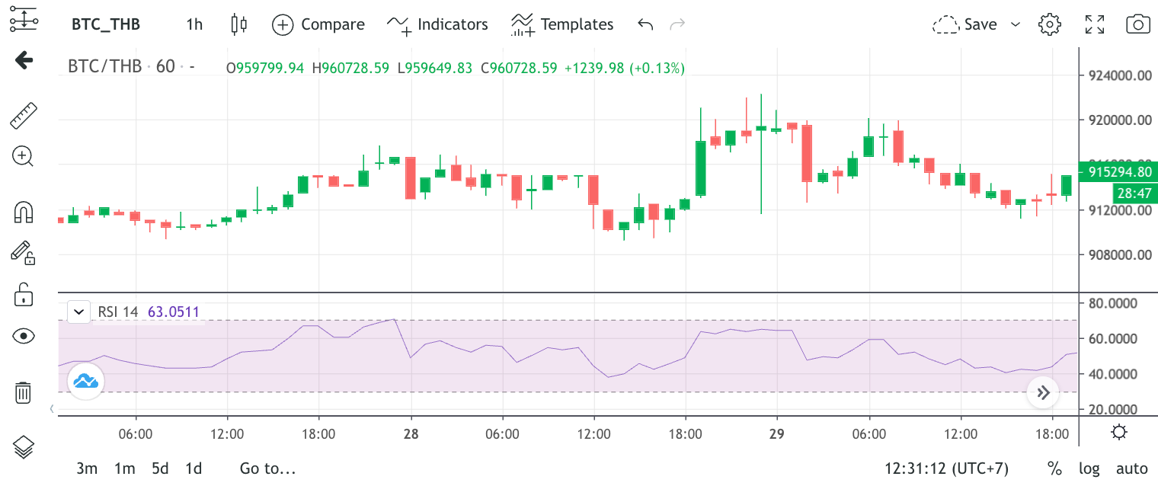Open chart settings gear
Viewport: 1158px width, 486px height.
[1050, 24]
